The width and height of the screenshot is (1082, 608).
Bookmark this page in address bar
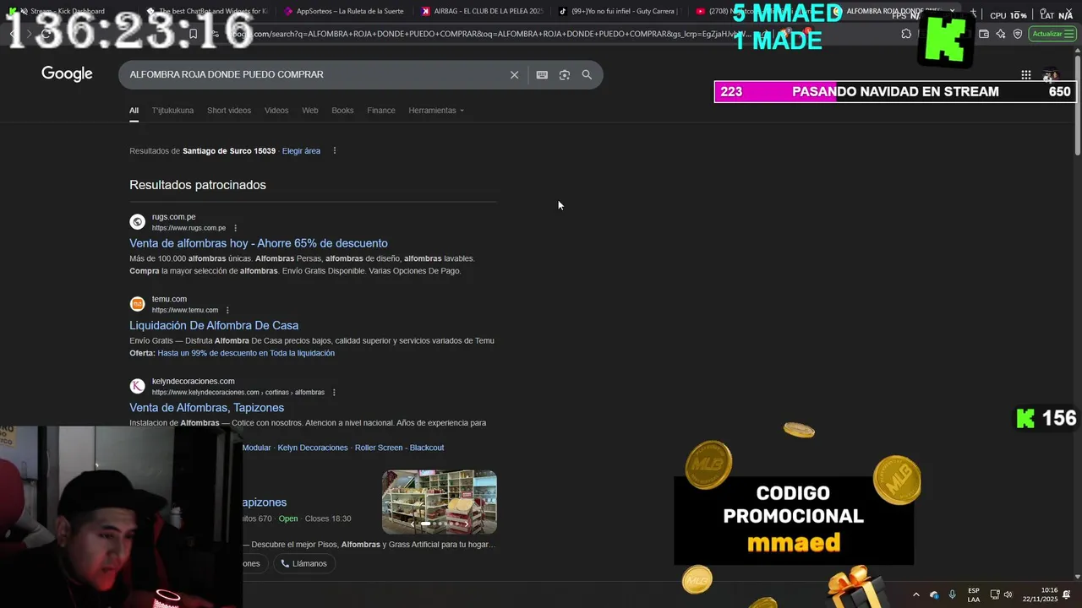coord(193,34)
